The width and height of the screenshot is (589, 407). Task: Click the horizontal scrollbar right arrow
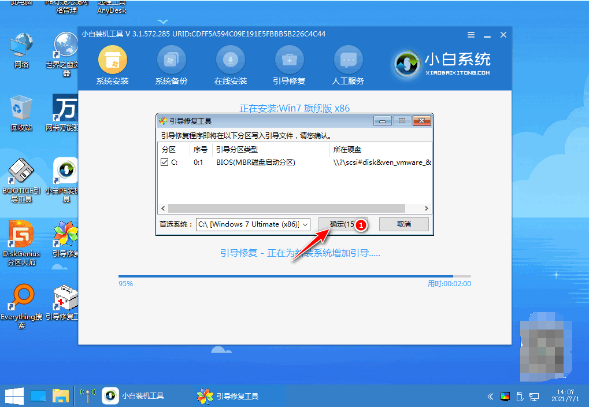pos(427,208)
